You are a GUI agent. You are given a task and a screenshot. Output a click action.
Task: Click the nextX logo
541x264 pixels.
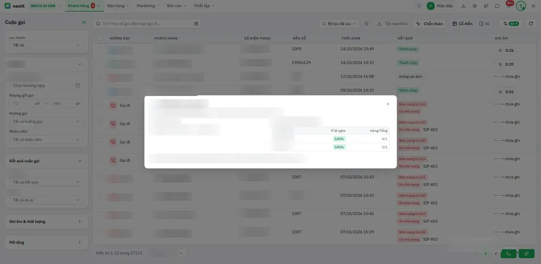click(x=15, y=6)
